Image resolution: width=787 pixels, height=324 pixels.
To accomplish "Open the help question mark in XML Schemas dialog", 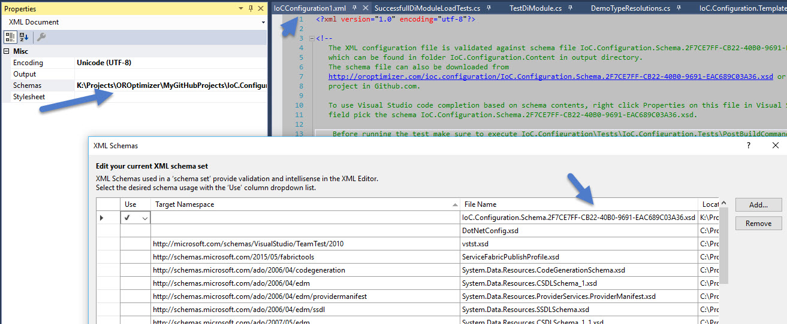I will [748, 145].
